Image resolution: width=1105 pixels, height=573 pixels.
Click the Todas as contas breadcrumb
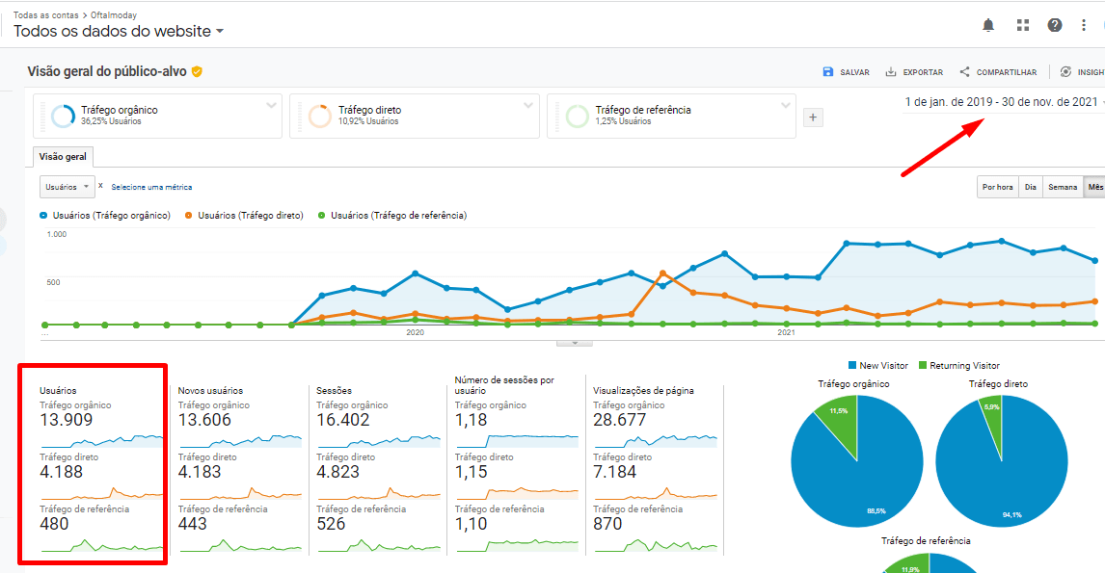(x=45, y=15)
